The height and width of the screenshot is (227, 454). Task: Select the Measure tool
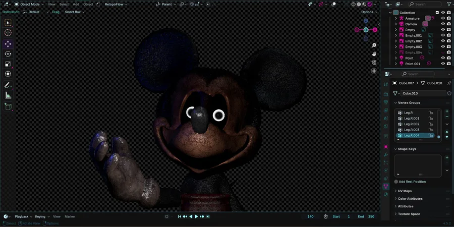(8, 95)
